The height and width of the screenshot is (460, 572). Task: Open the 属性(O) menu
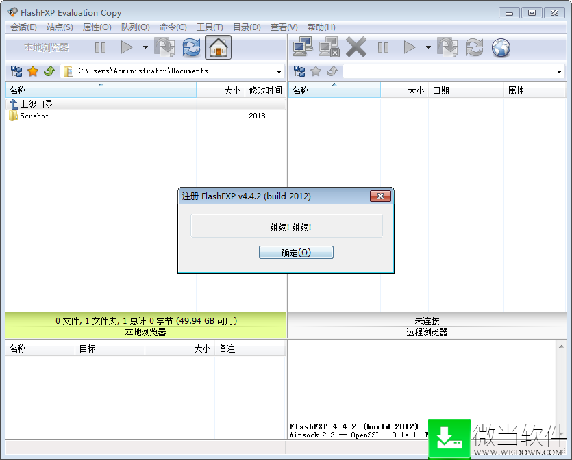(97, 27)
